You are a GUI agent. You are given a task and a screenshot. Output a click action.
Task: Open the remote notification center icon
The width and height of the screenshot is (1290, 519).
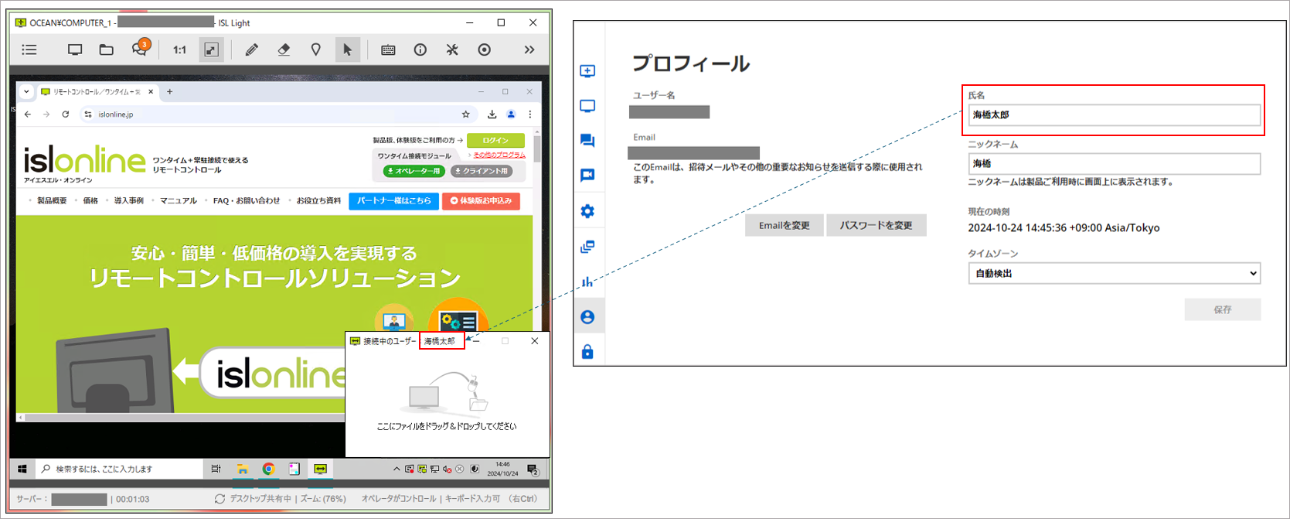(x=533, y=469)
